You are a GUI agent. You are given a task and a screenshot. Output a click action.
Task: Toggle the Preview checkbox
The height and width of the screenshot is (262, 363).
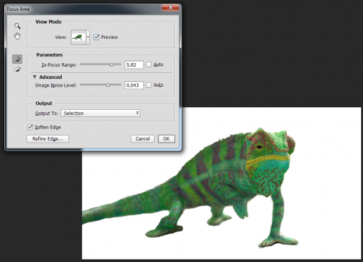click(x=96, y=37)
